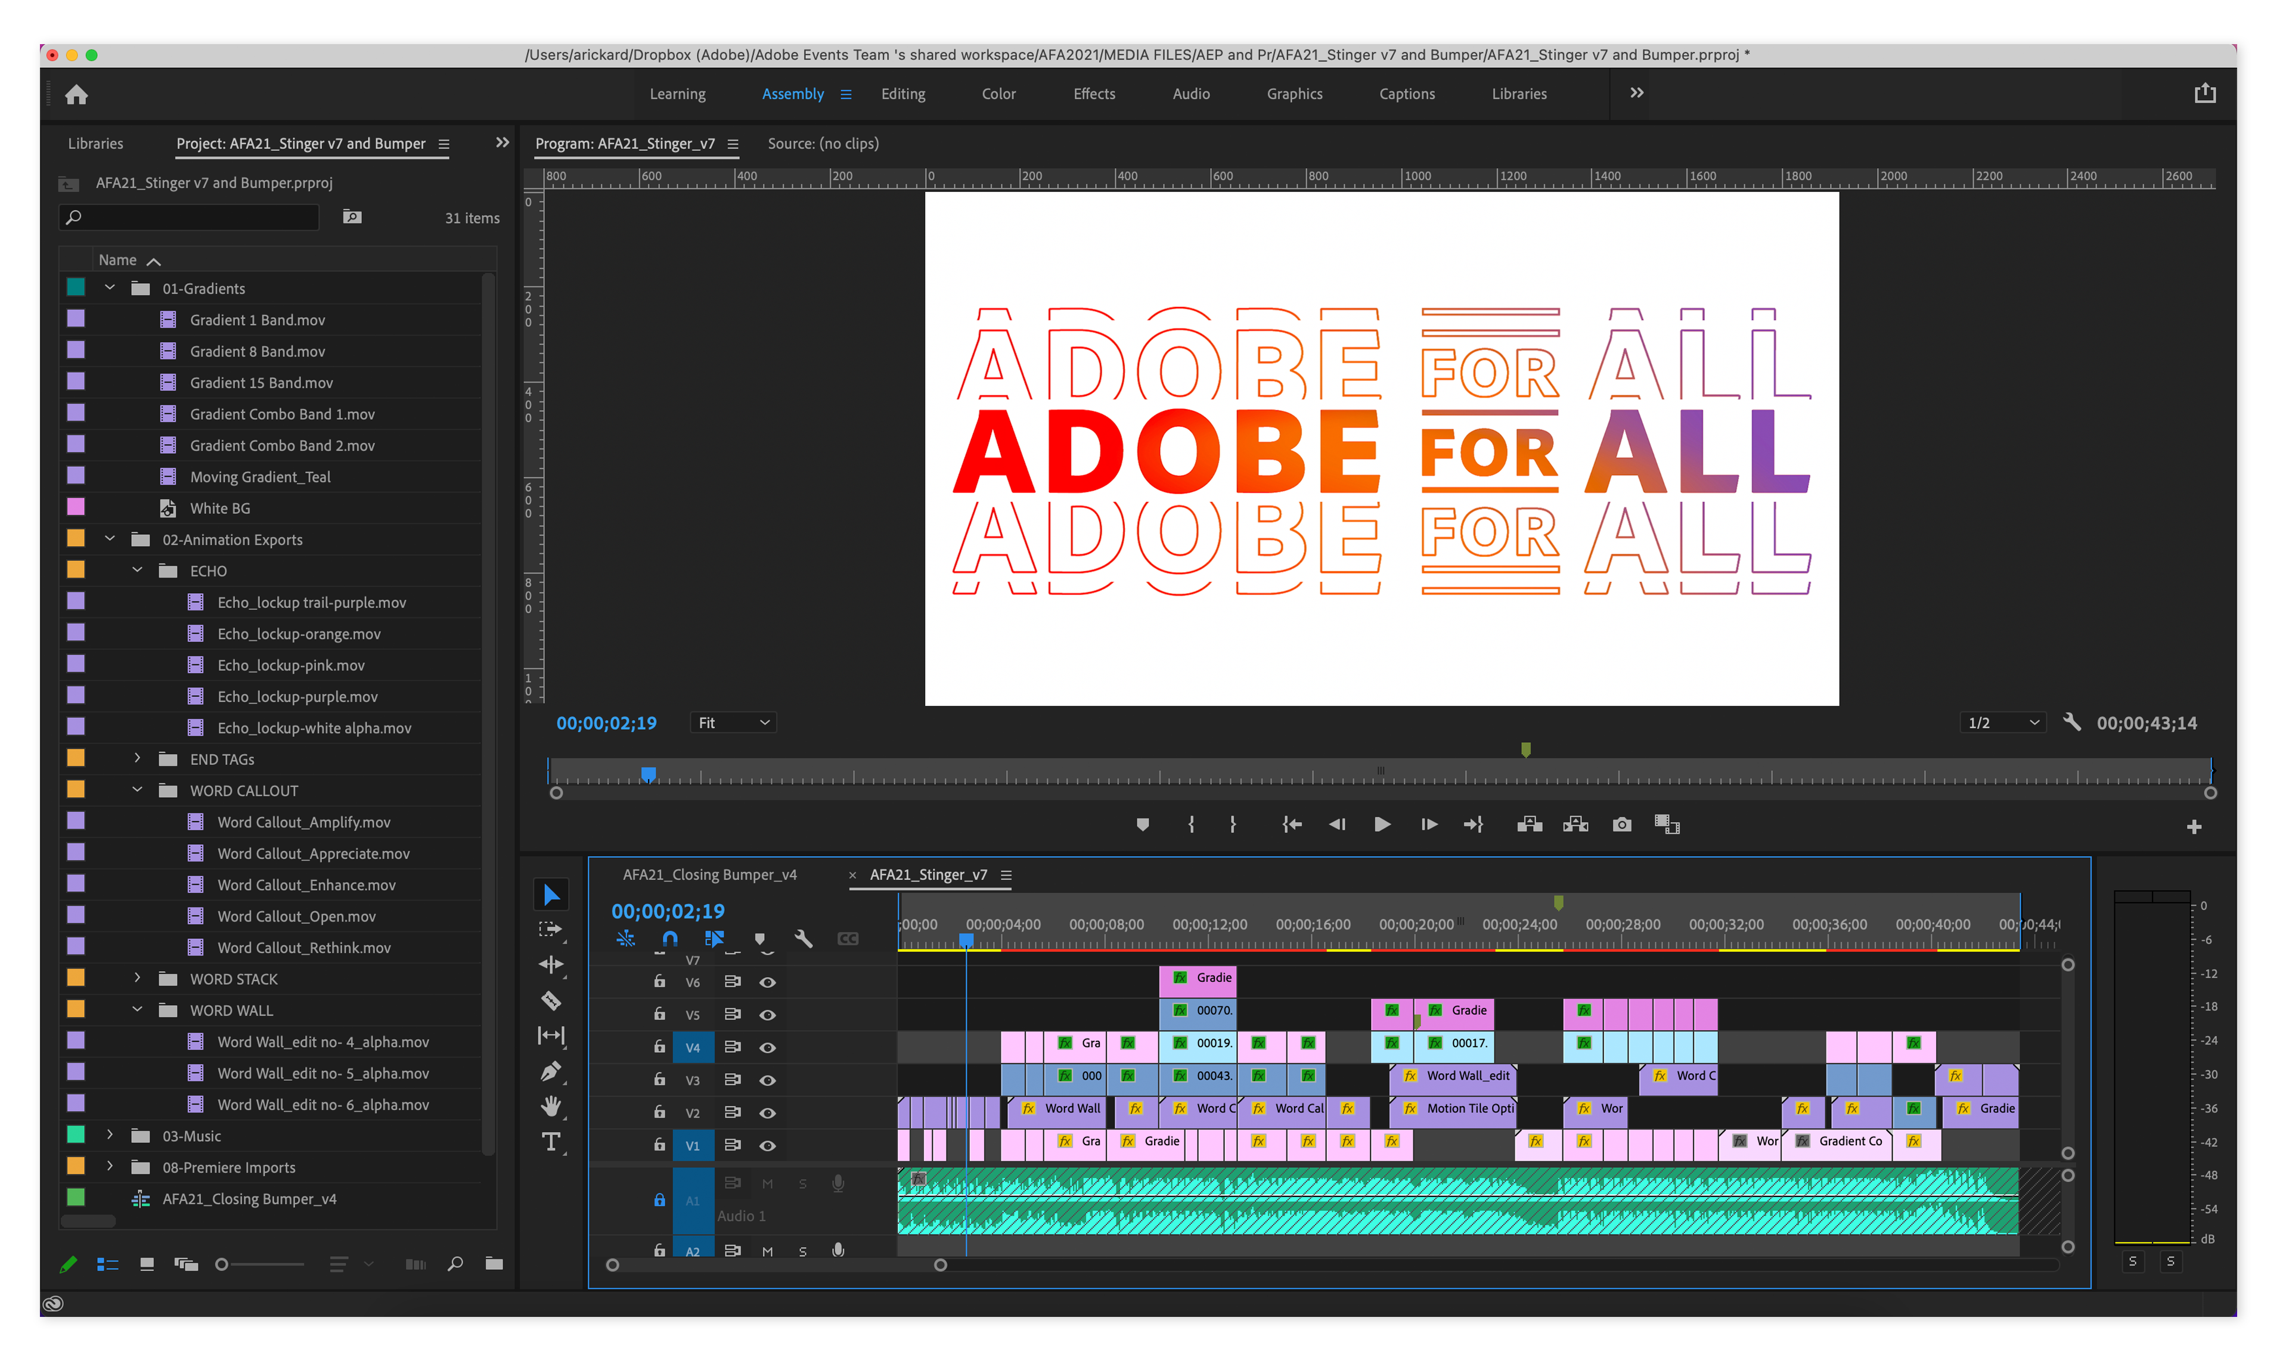This screenshot has height=1364, width=2289.
Task: Open Project panel hamburger menu
Action: [x=444, y=144]
